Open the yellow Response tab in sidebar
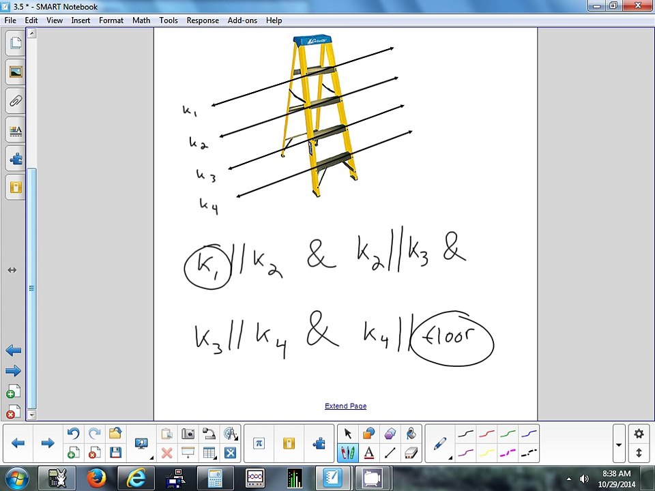This screenshot has width=655, height=491. 16,188
